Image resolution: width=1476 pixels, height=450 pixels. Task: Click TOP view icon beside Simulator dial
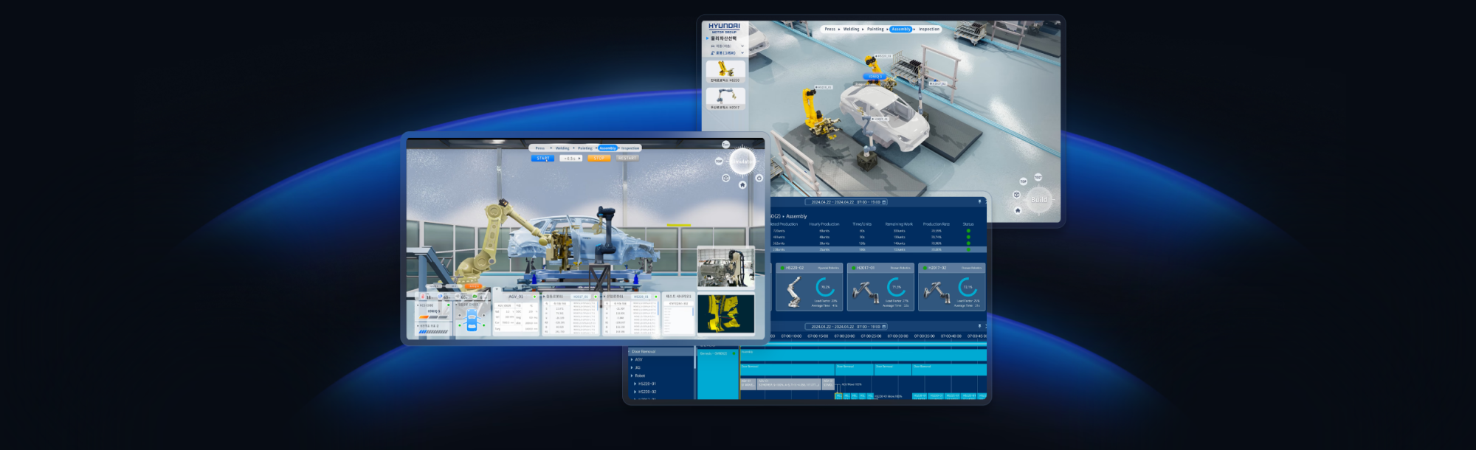(719, 161)
